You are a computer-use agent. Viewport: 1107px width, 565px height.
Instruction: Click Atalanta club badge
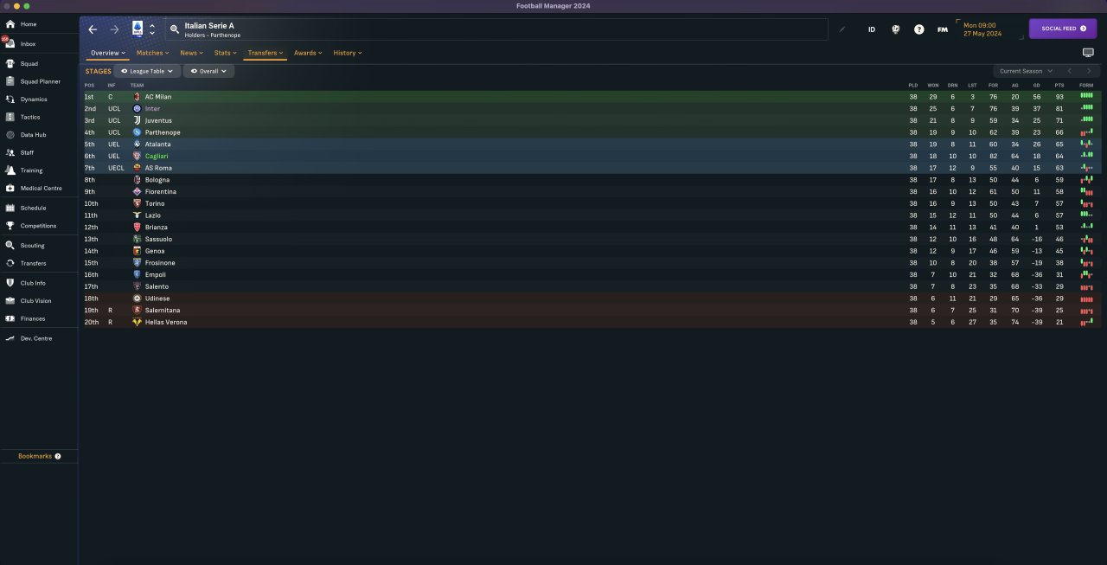137,144
